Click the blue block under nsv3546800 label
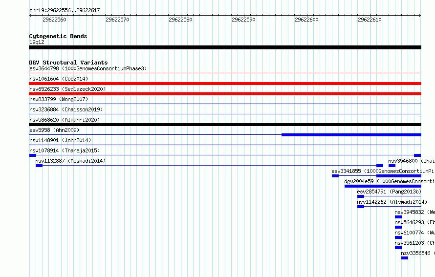Viewport: 435px width, 277px height. pyautogui.click(x=391, y=166)
